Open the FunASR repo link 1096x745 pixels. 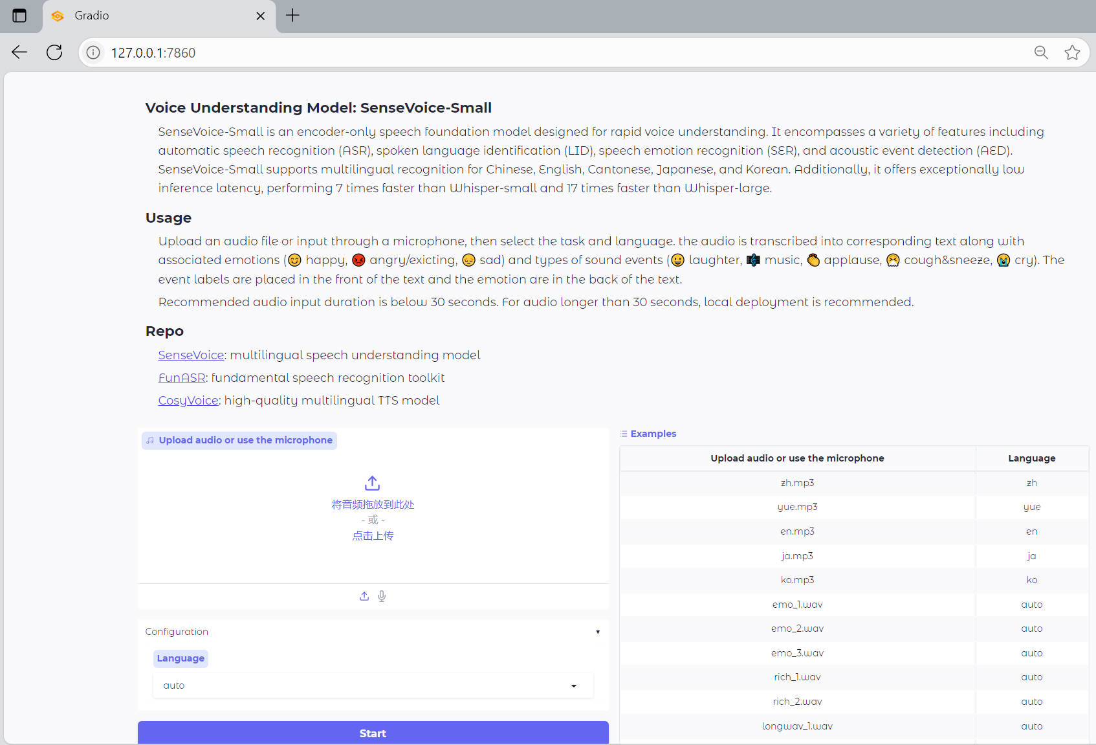[182, 377]
